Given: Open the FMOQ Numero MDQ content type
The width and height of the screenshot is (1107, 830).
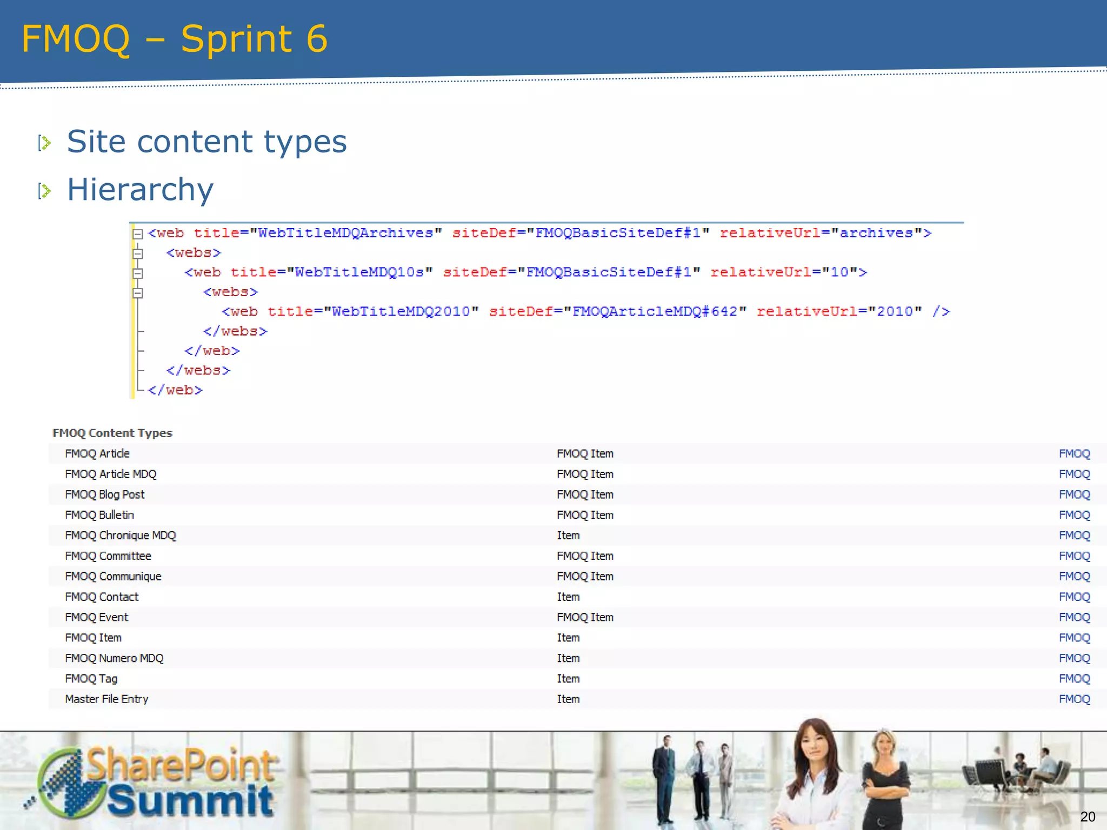Looking at the screenshot, I should click(114, 658).
